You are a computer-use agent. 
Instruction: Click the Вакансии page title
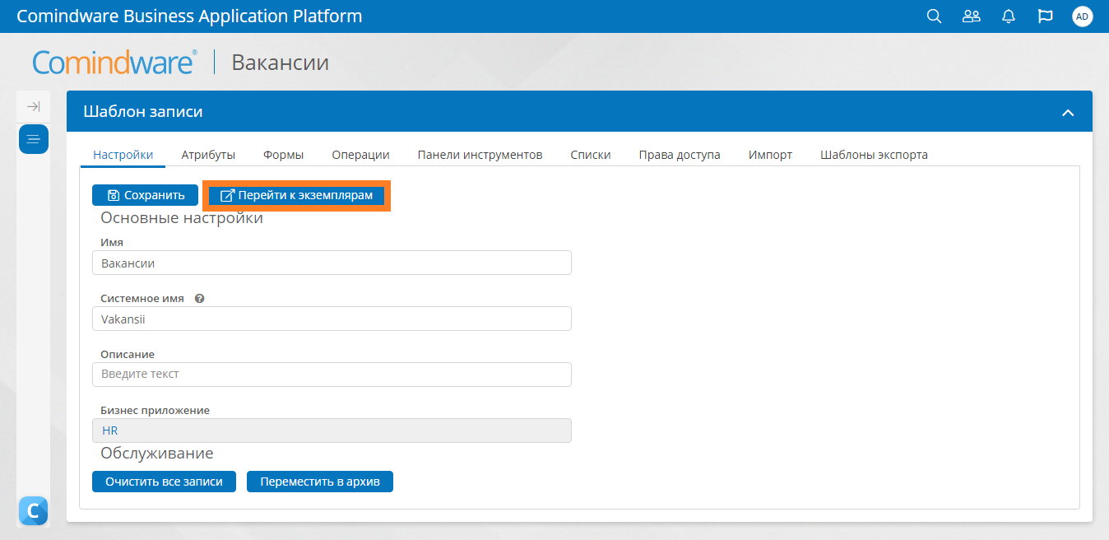point(281,63)
